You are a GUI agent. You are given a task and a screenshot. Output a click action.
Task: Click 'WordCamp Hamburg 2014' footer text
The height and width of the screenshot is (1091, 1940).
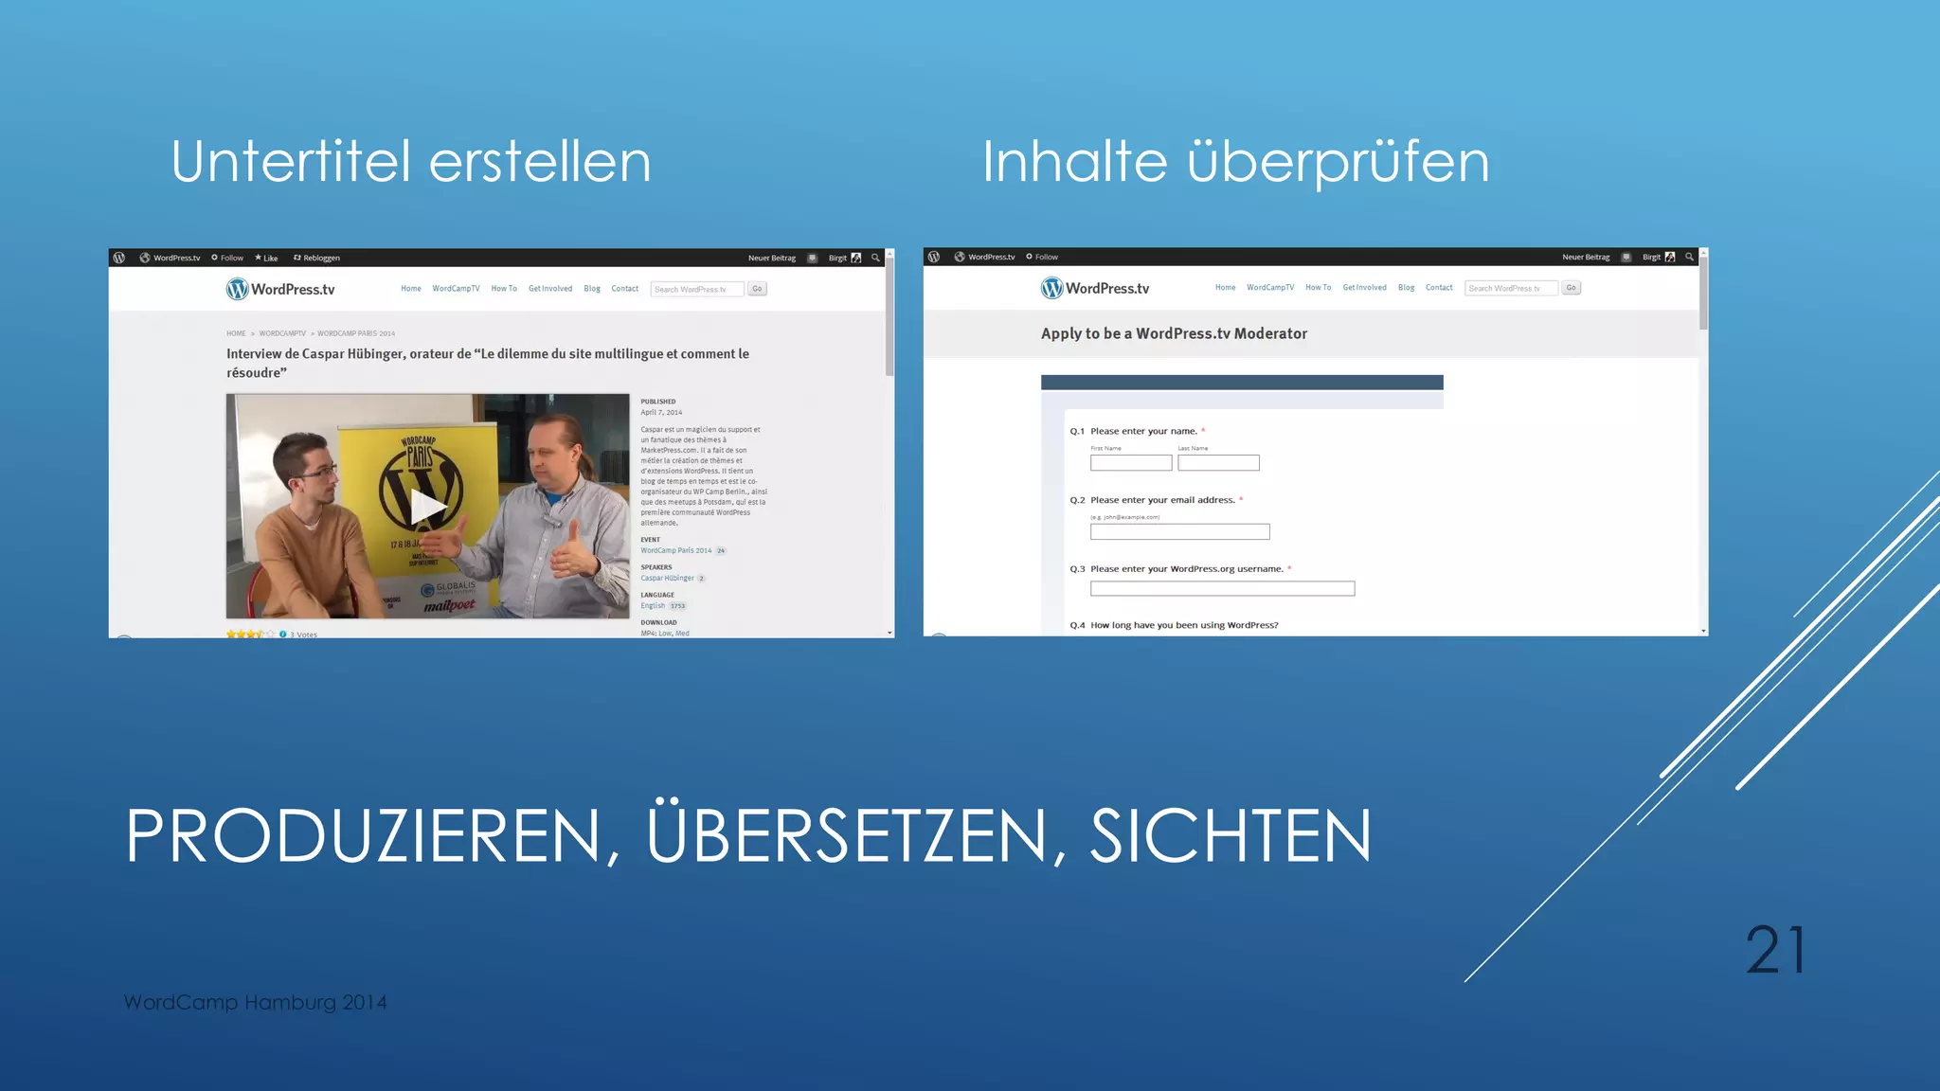click(256, 1002)
